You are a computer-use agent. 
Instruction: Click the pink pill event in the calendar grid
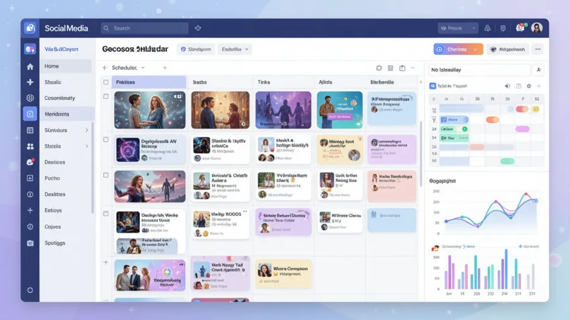pos(522,129)
